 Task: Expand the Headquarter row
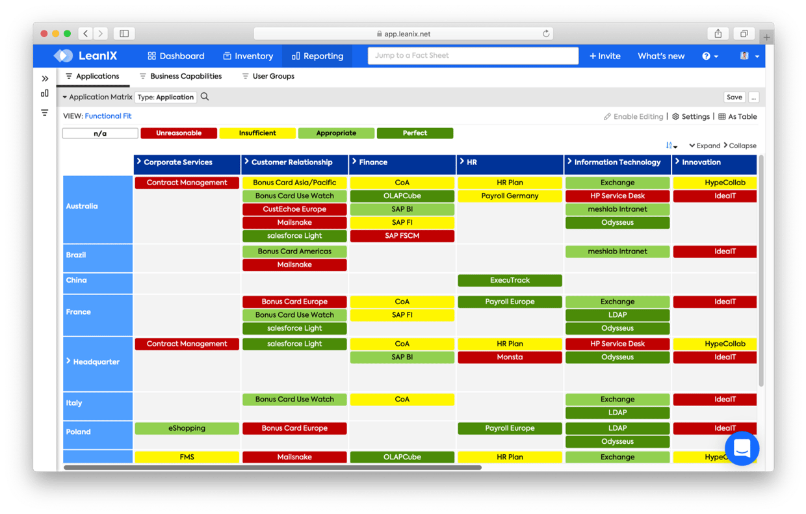pos(68,361)
